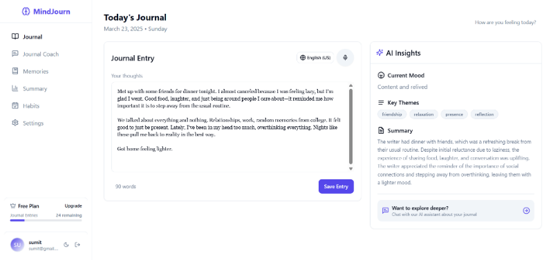This screenshot has width=553, height=260.
Task: Click the arrow icon in Want to explore deeper
Action: (x=526, y=210)
